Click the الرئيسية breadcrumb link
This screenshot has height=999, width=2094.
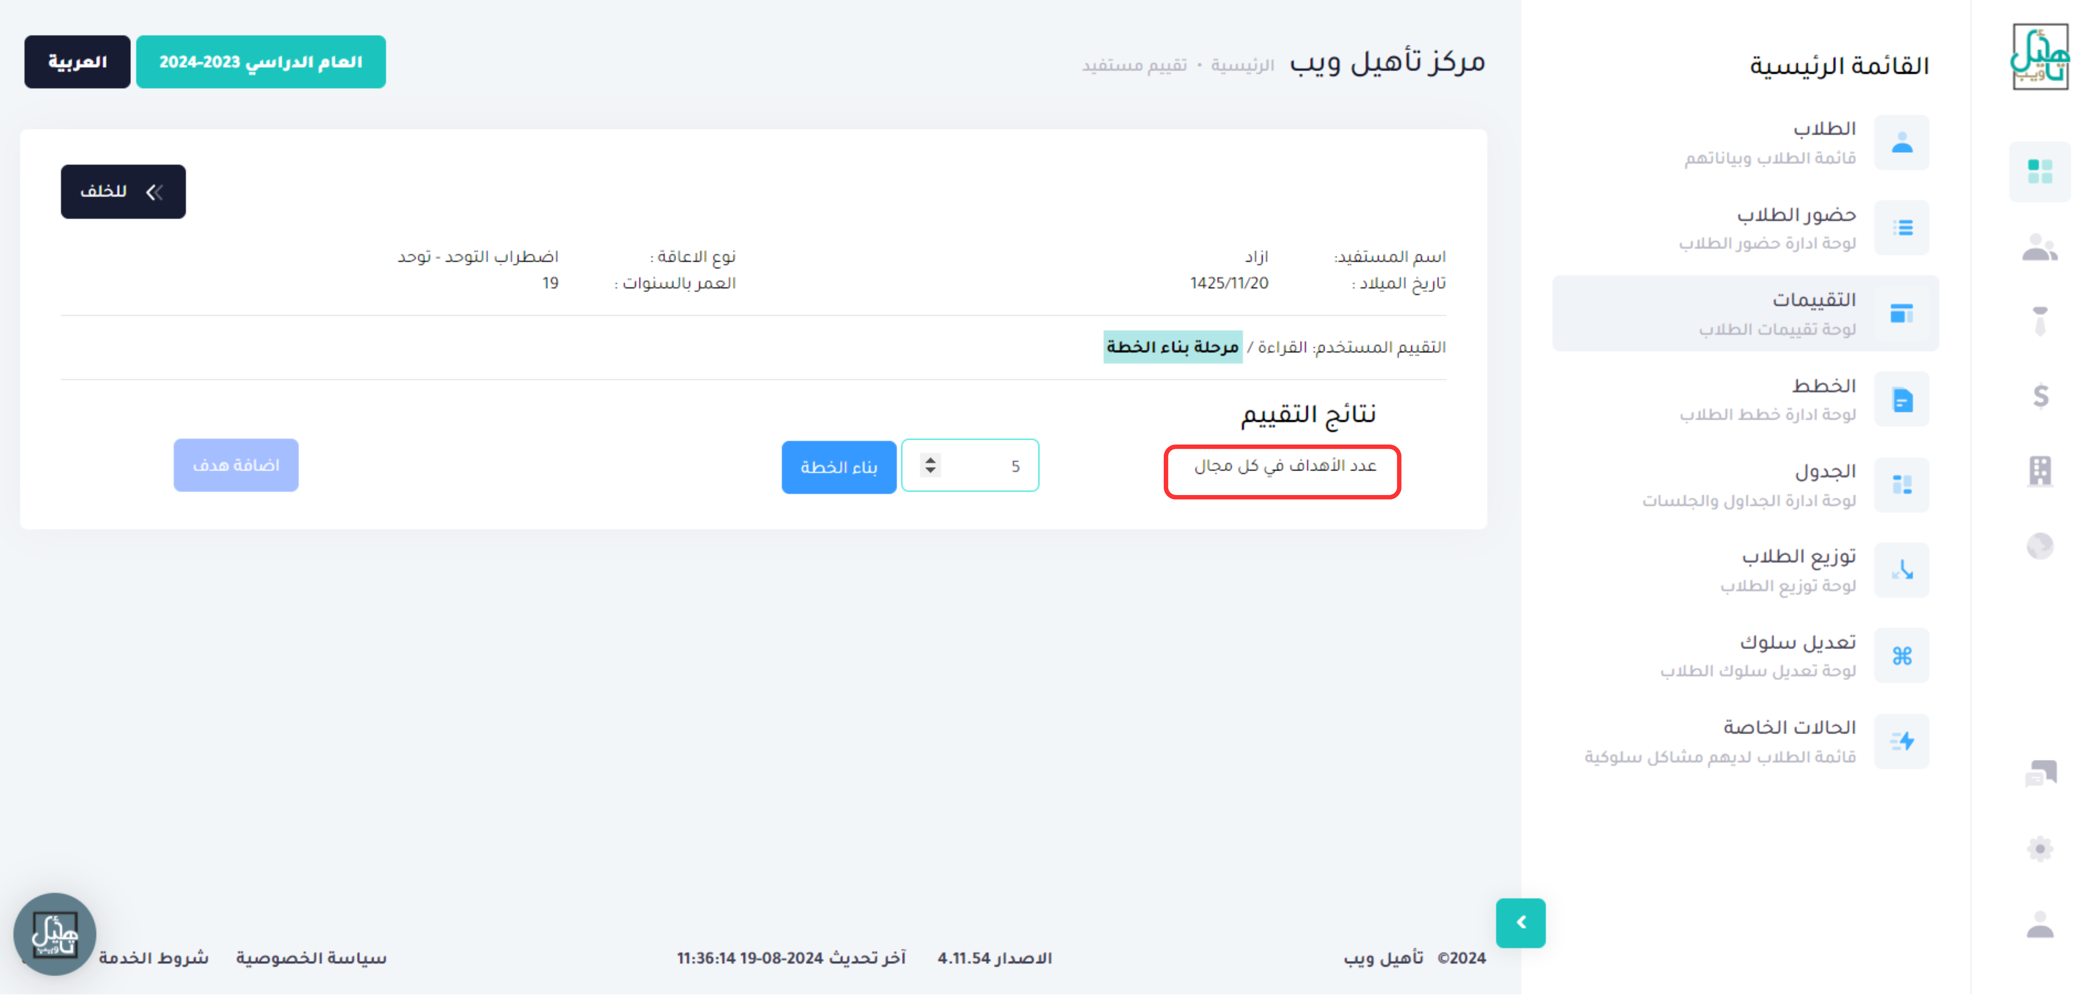click(x=1242, y=65)
